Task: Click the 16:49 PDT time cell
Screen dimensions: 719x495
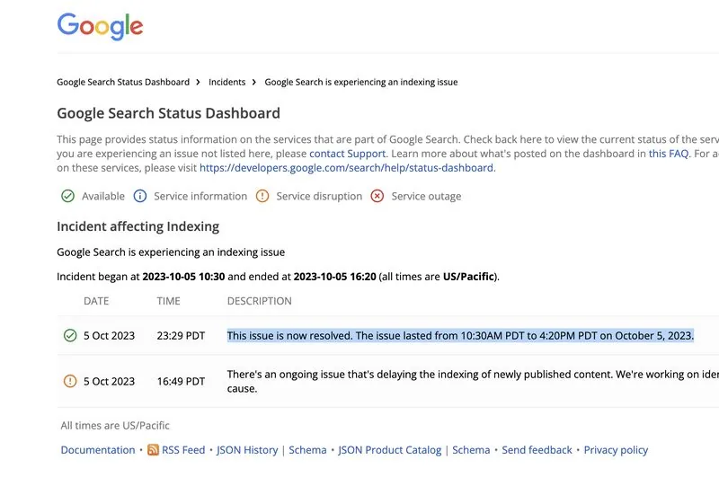Action: [x=181, y=381]
